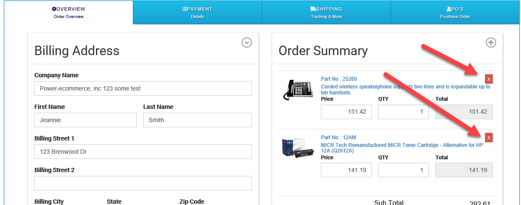Delete the MICR Toner Cartridge line item
Viewport: 521px width, 205px height.
point(489,138)
